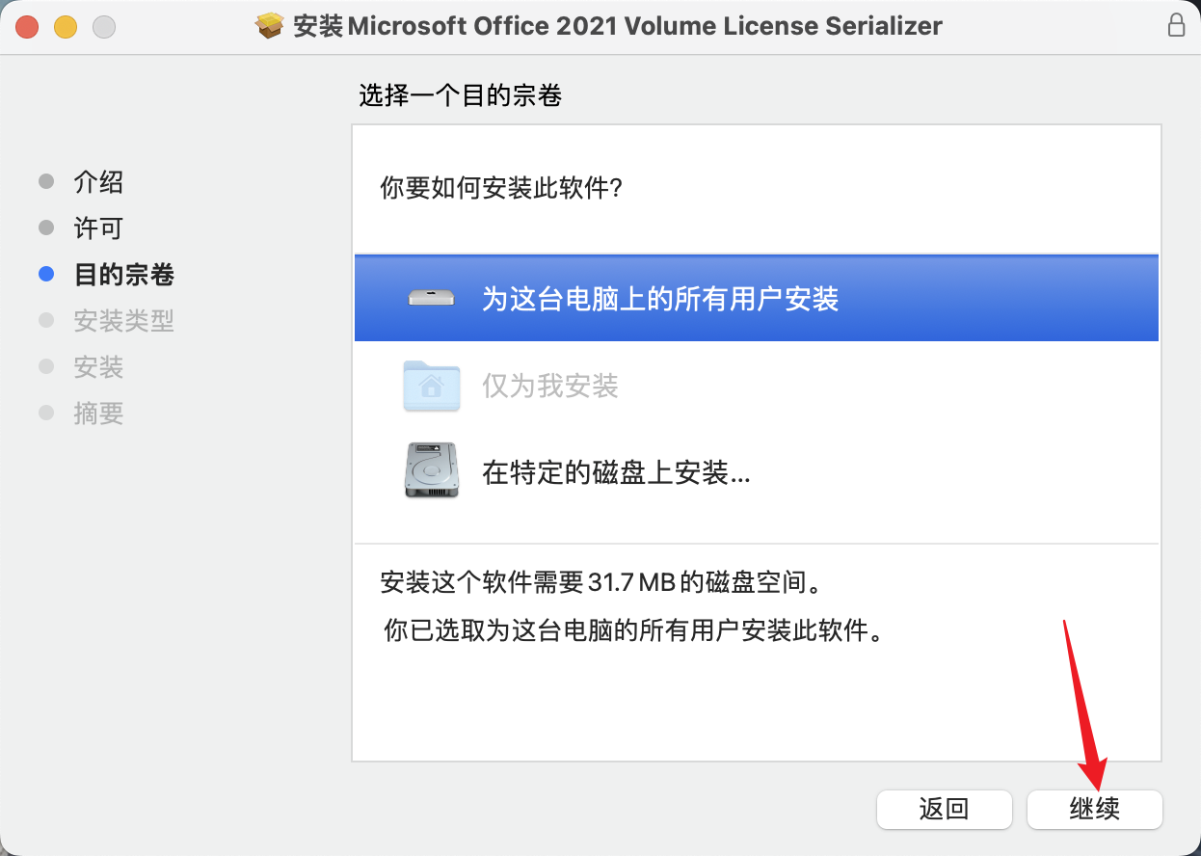1201x856 pixels.
Task: Select the 安装类型 step in sidebar
Action: coord(124,321)
